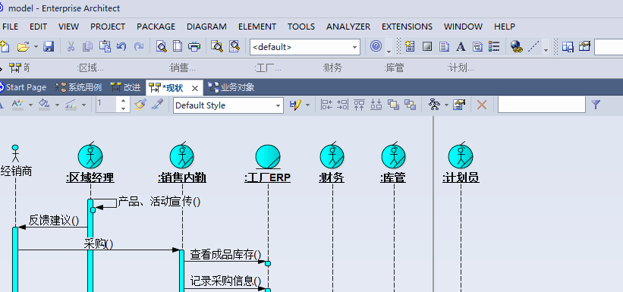Pick style with the eyedropper icon

coord(157,105)
